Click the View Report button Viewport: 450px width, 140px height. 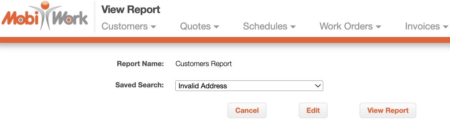[388, 111]
